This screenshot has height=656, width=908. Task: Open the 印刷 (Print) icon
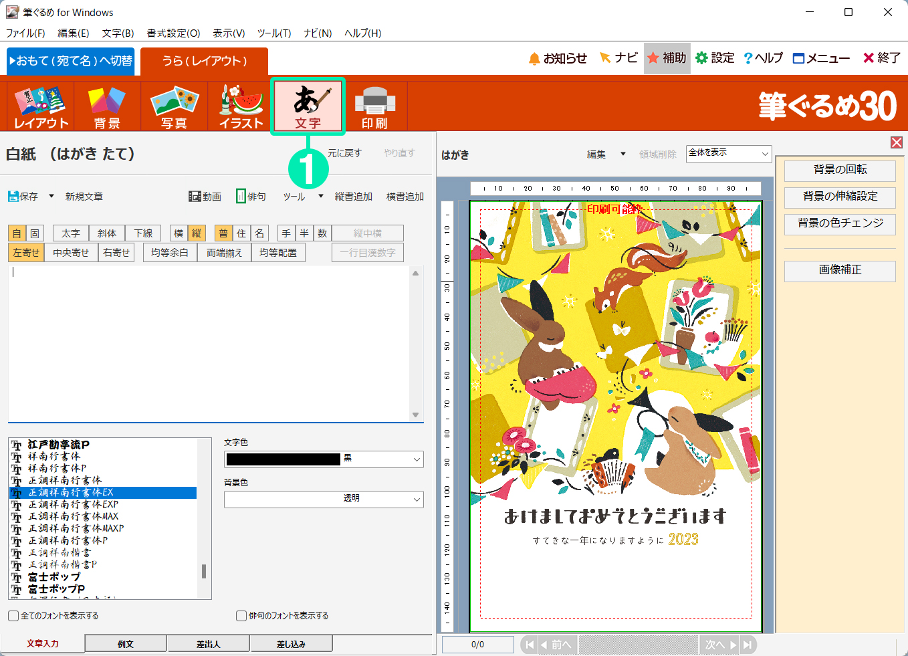374,106
